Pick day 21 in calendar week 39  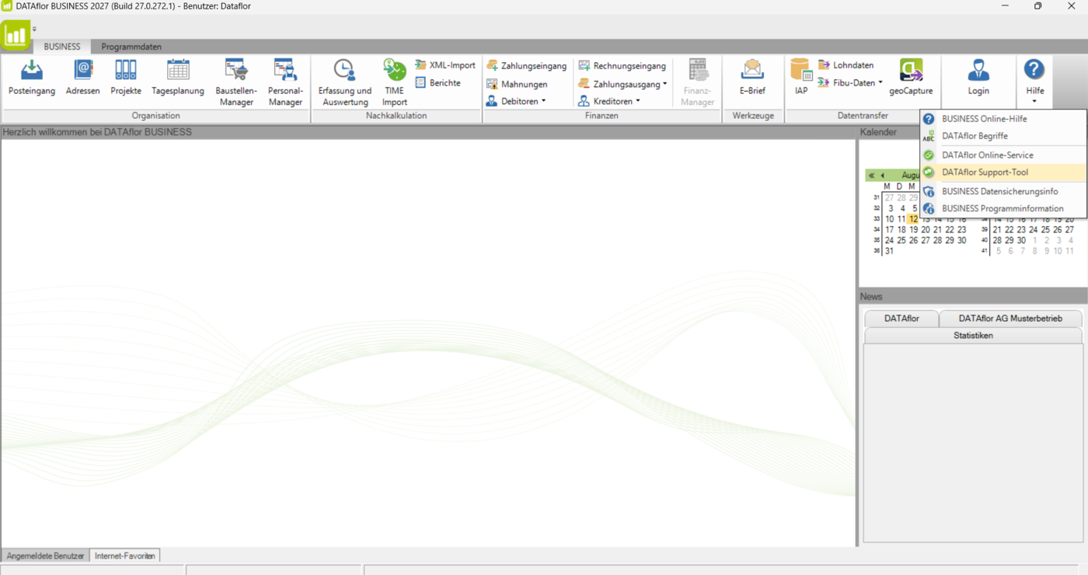pos(997,230)
